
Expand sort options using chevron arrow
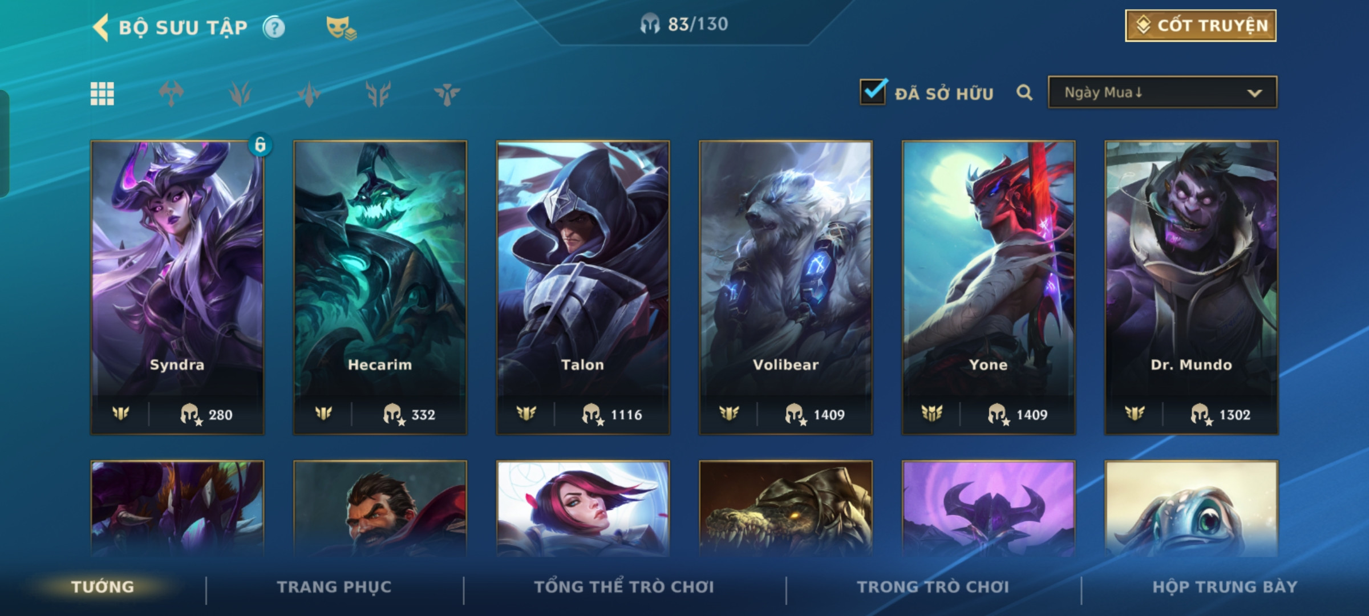pos(1254,93)
